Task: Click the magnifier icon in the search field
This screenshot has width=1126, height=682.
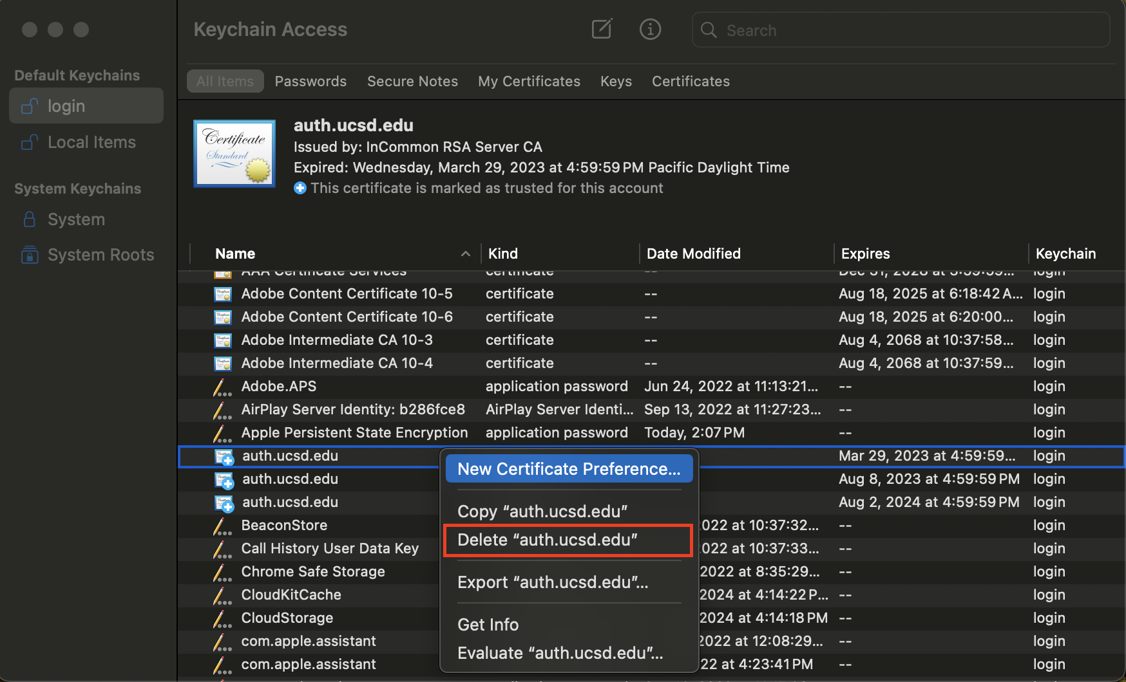Action: 707,30
